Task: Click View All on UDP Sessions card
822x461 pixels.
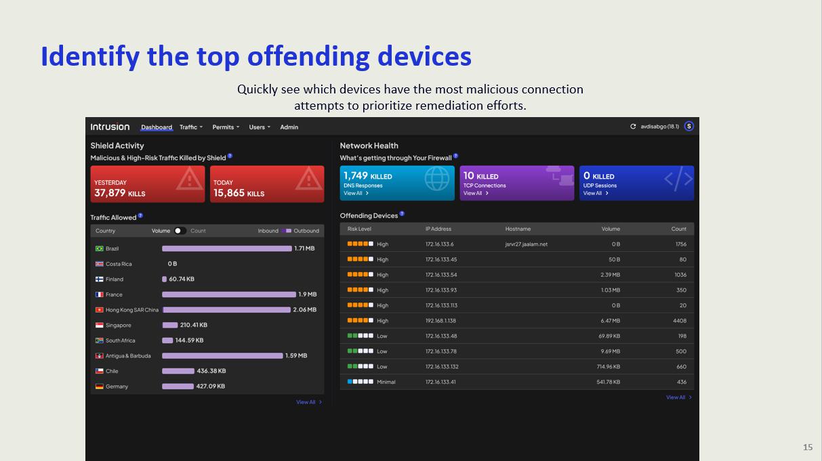Action: [596, 194]
